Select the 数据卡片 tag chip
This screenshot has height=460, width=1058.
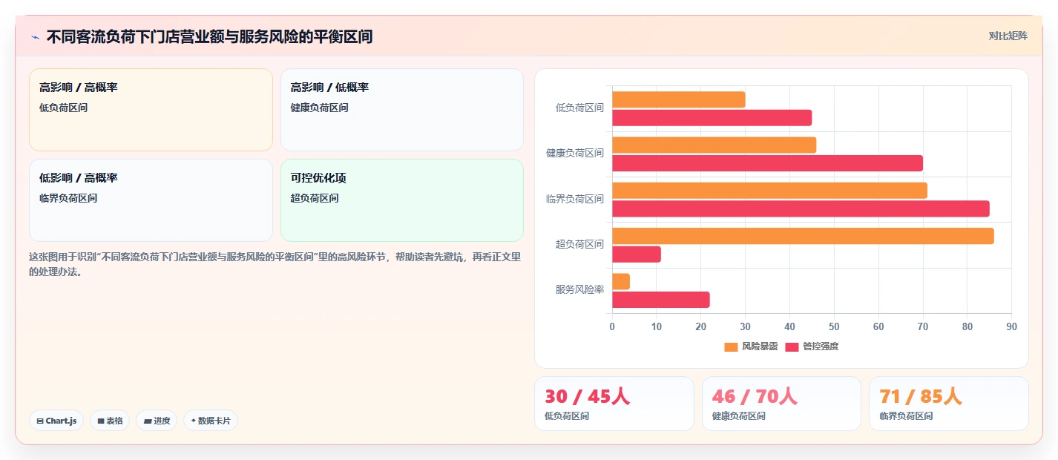click(211, 421)
